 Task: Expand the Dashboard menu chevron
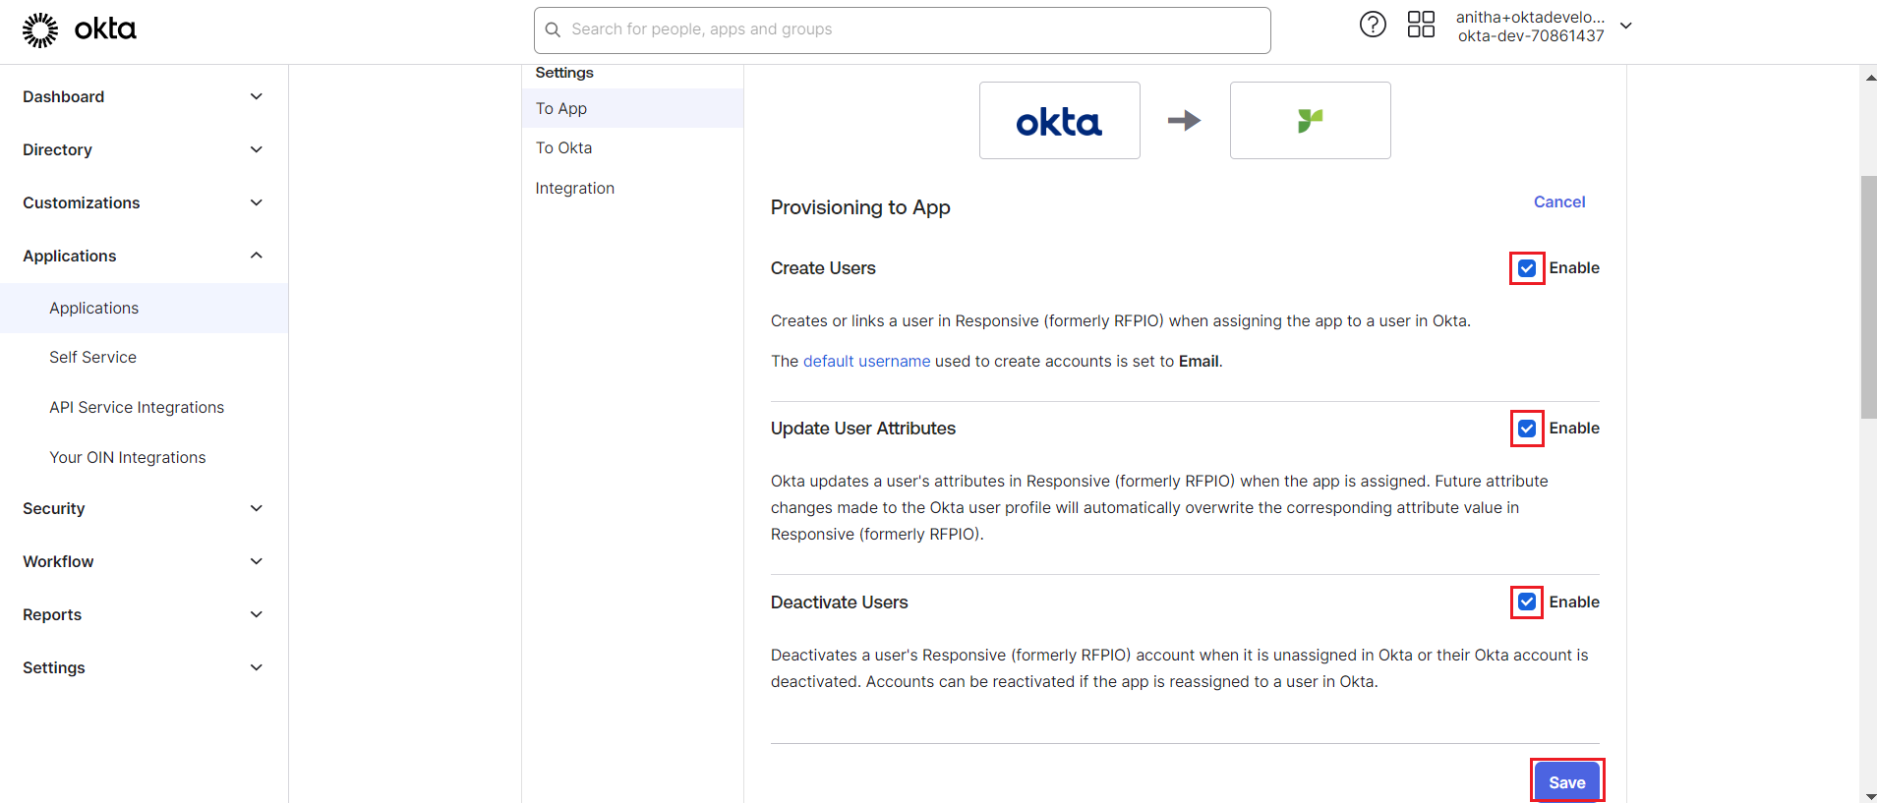tap(257, 96)
